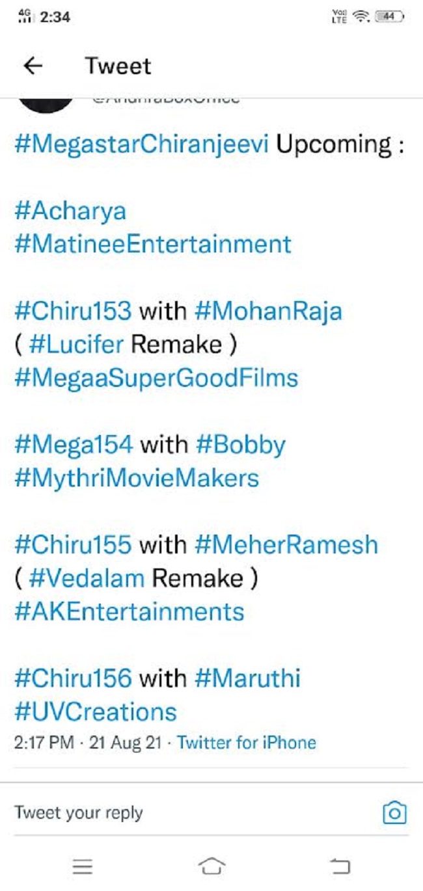Screen dimensions: 423x891
Task: Tap the #Lucifer hashtag link
Action: pyautogui.click(x=76, y=345)
